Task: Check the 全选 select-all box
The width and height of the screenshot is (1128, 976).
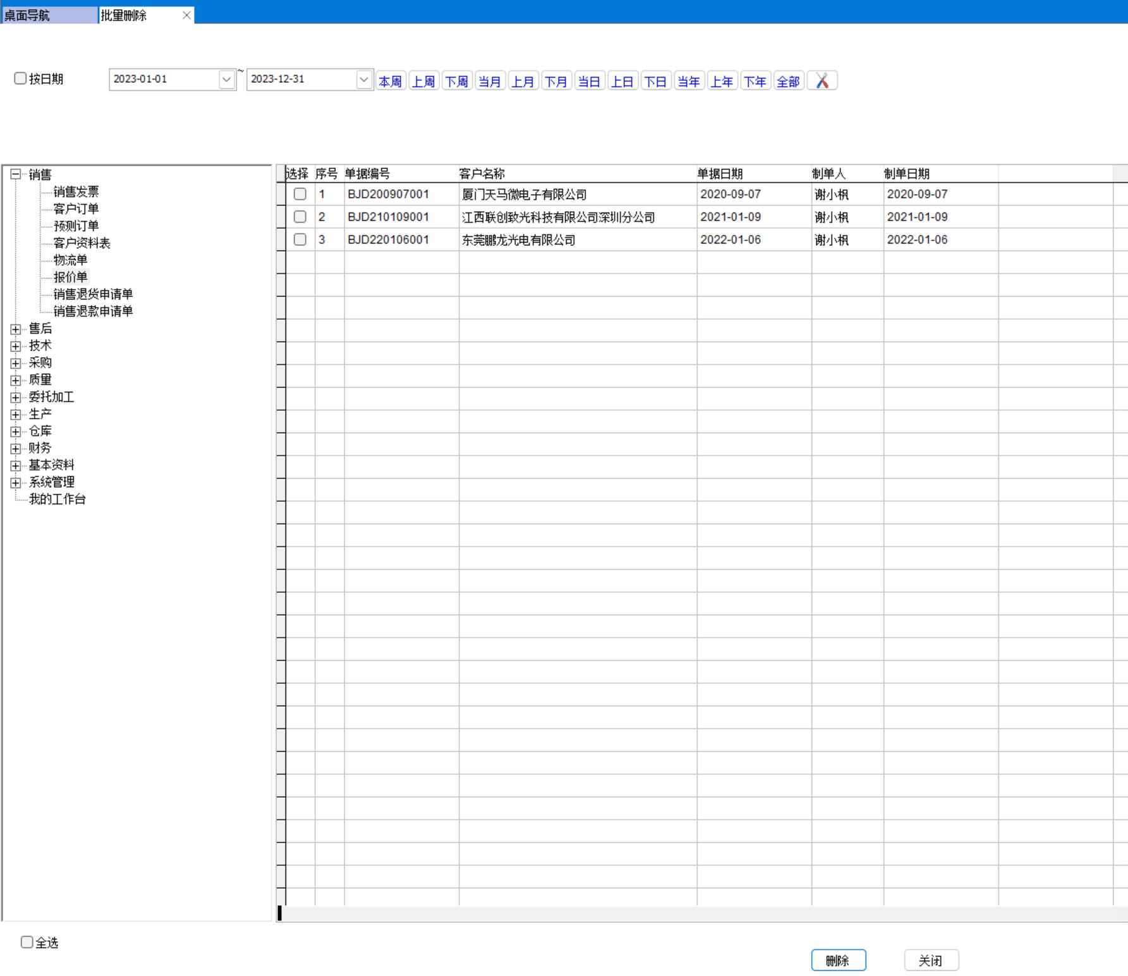Action: coord(27,942)
